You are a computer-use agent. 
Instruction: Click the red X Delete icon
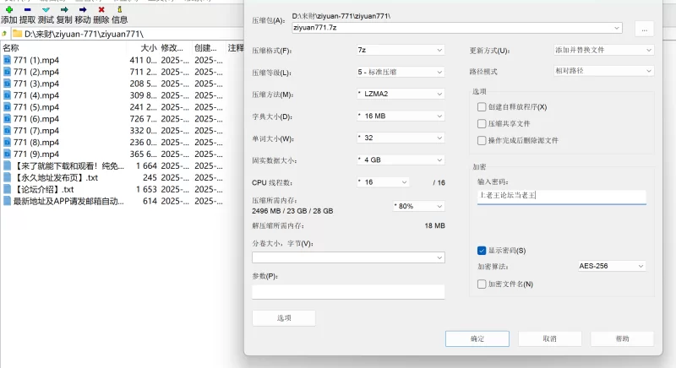pyautogui.click(x=101, y=9)
